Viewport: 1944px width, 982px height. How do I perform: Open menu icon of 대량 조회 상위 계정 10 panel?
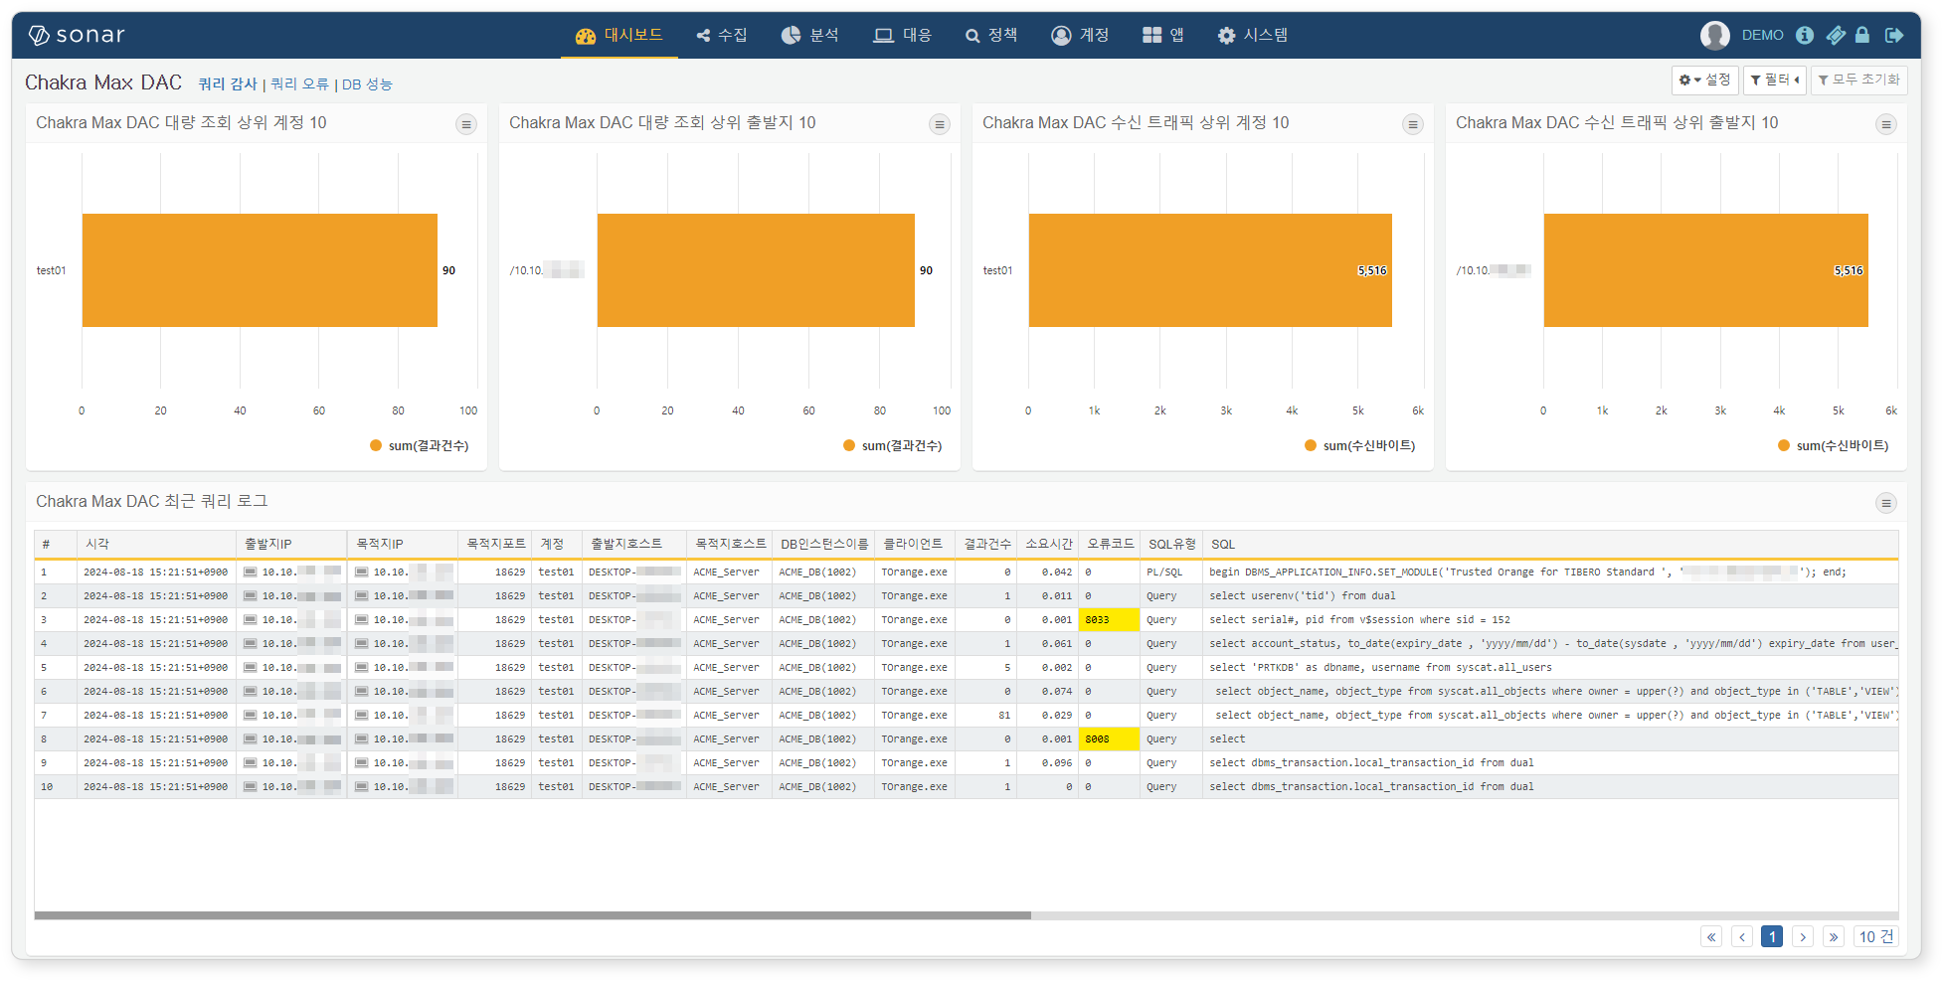coord(466,124)
